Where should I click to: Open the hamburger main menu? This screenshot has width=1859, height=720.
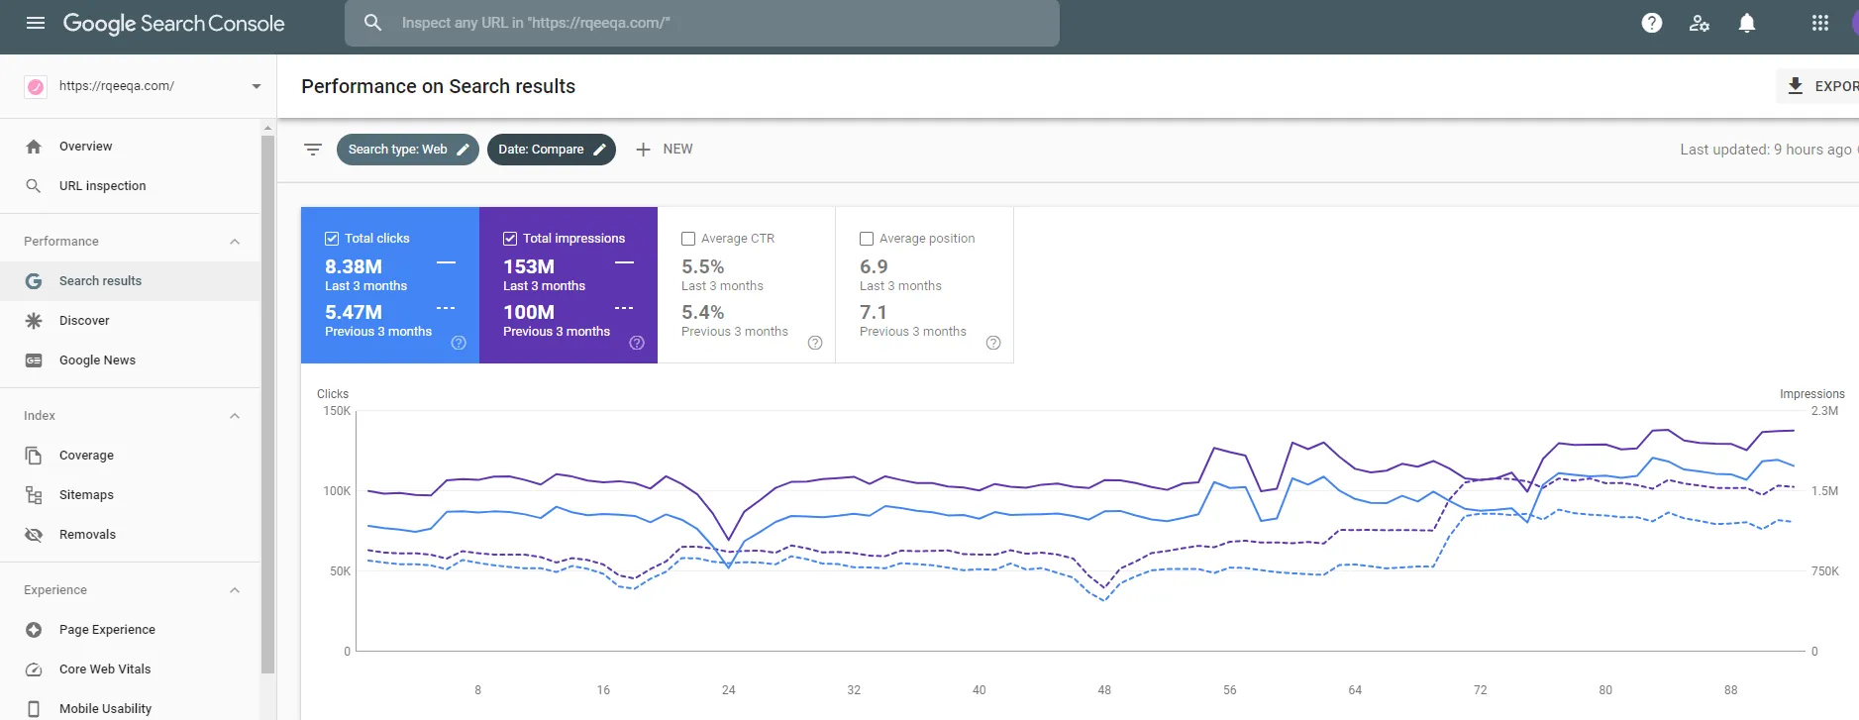tap(36, 23)
